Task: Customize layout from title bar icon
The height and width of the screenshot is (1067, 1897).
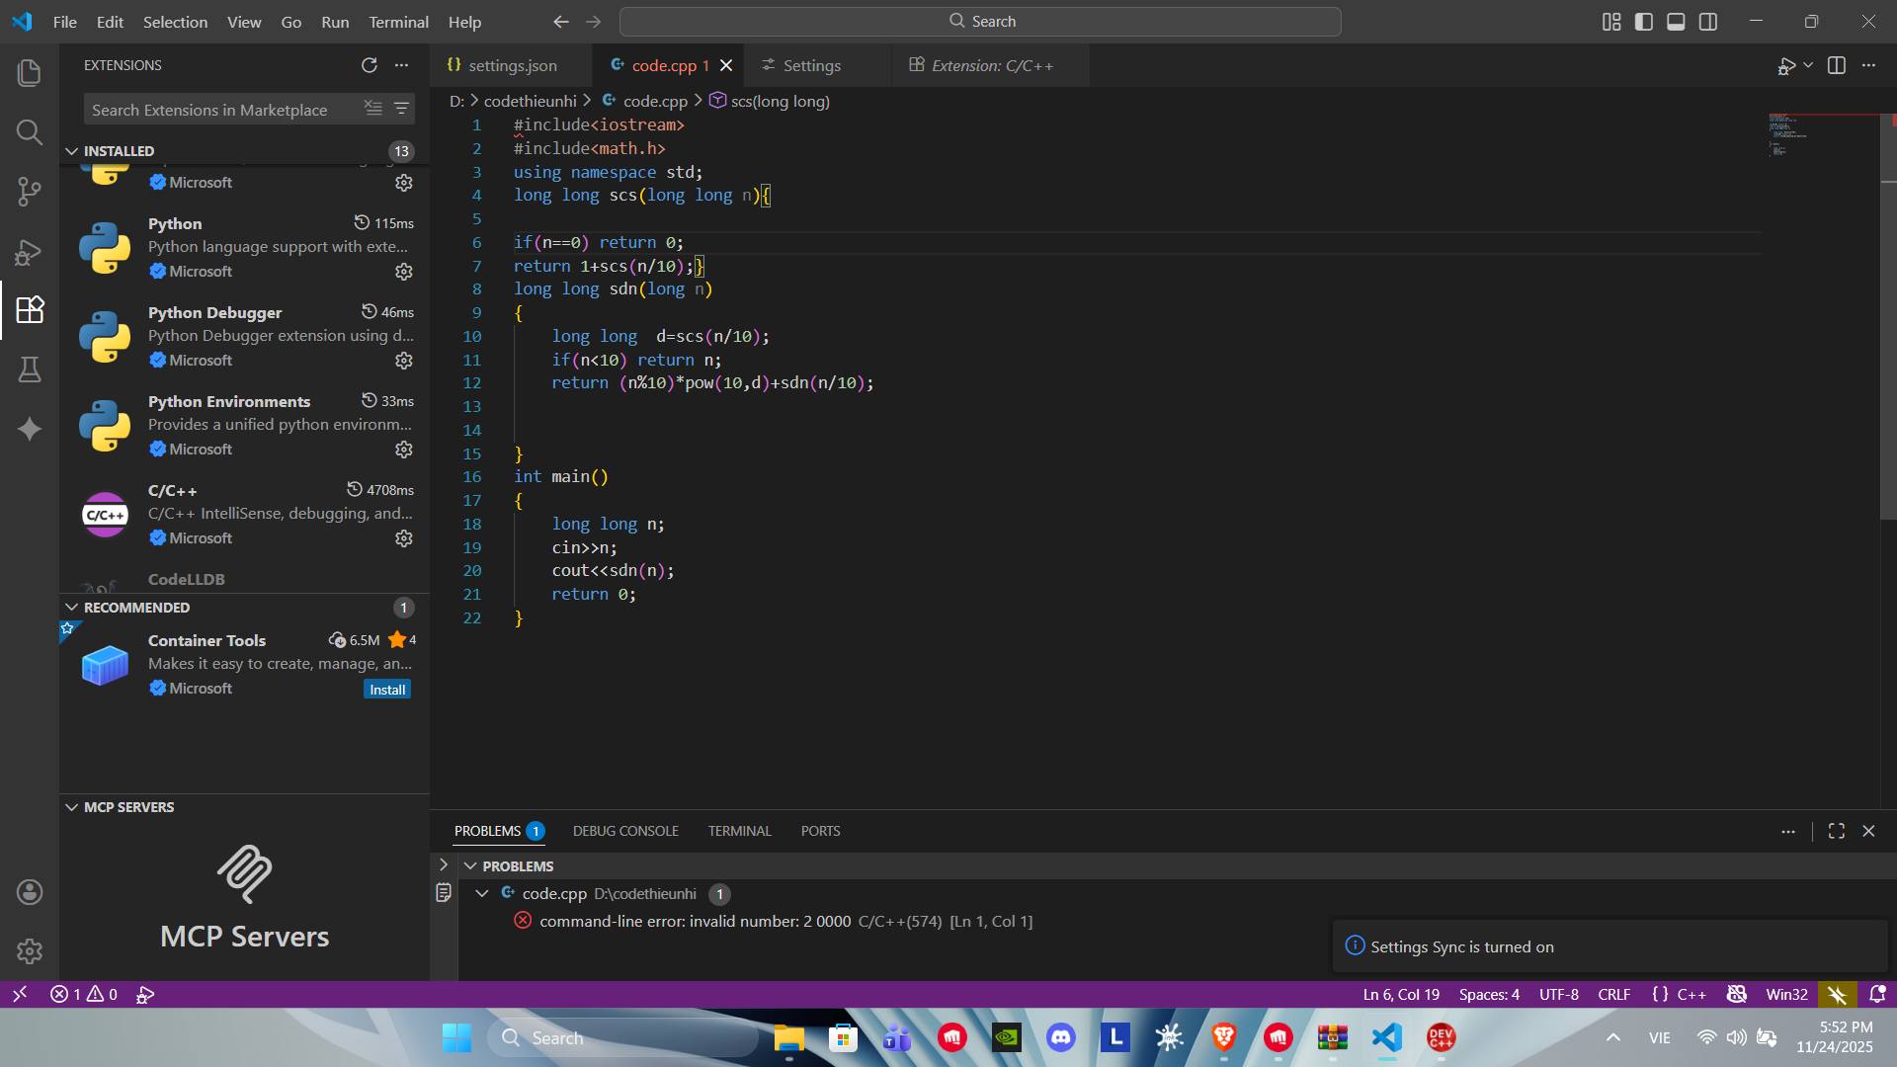Action: tap(1611, 22)
